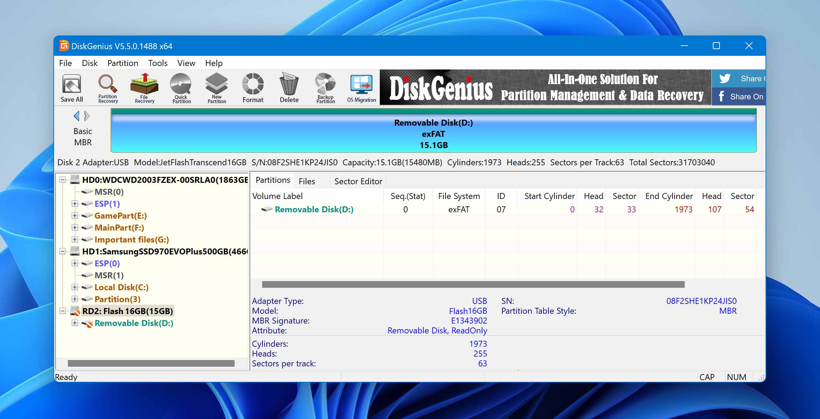Click the Volume Label column header

317,196
